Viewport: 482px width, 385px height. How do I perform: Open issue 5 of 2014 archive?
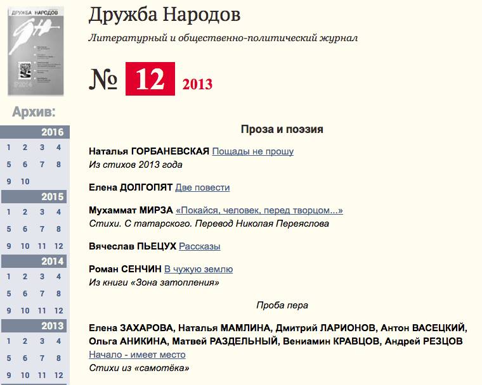click(x=9, y=294)
